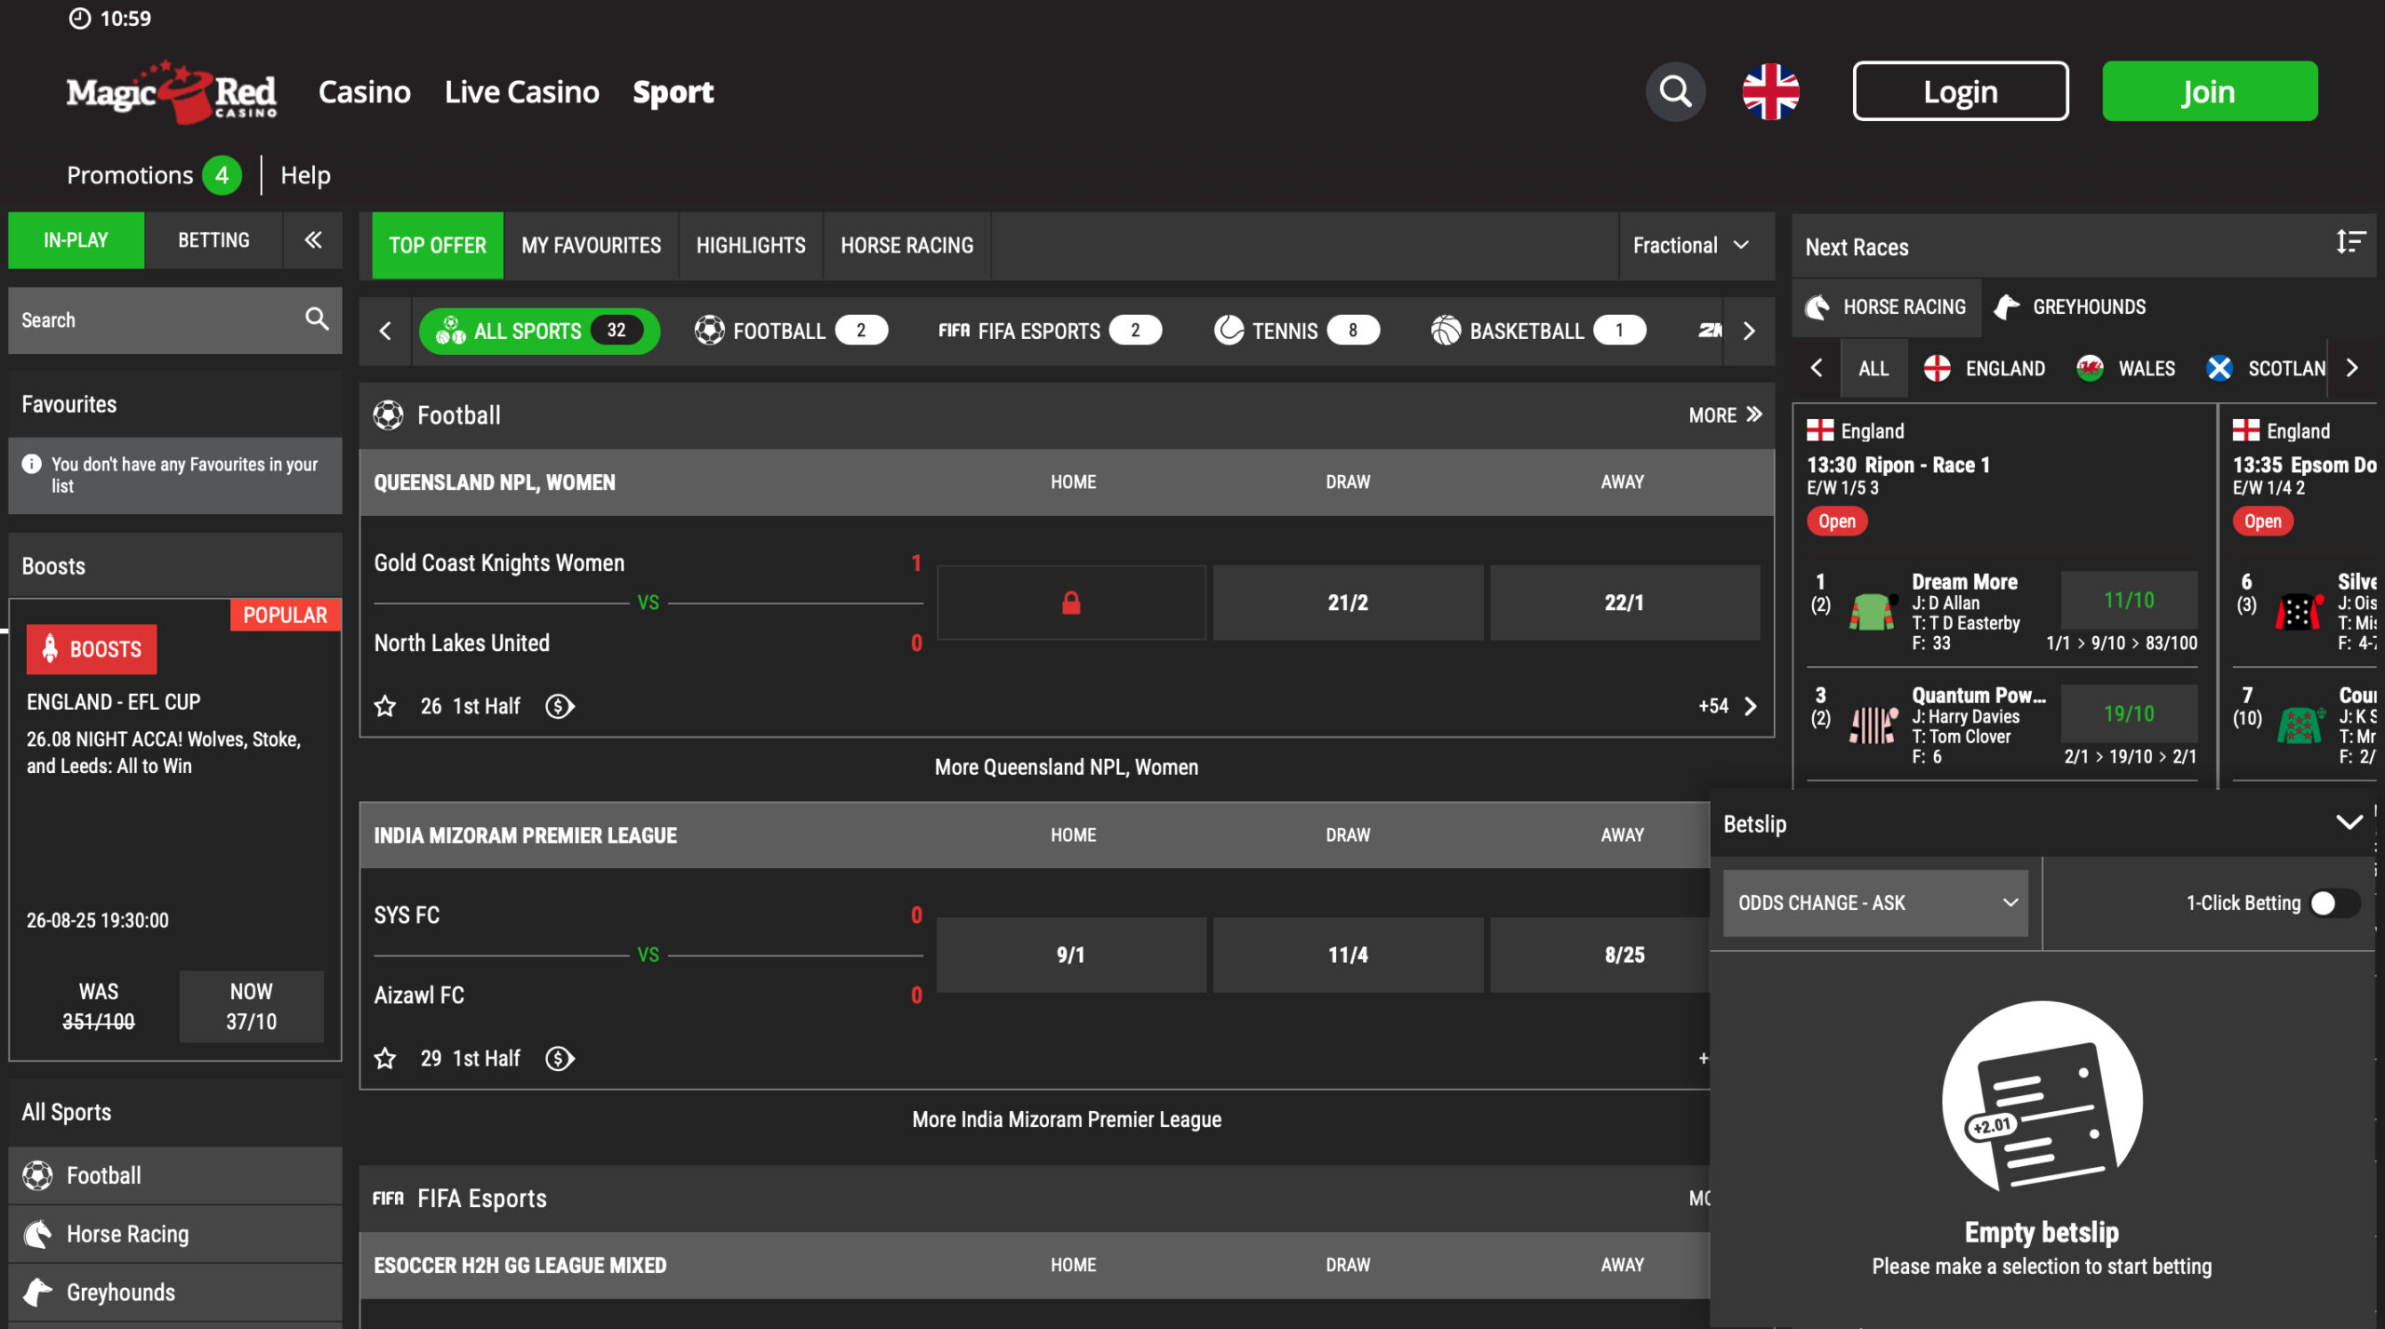Screen dimensions: 2385x1329
Task: Filter by Football chip
Action: tap(791, 331)
